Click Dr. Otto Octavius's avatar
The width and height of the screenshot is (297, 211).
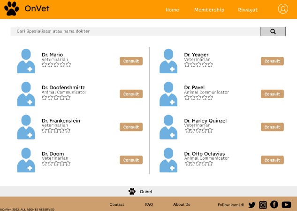click(168, 160)
